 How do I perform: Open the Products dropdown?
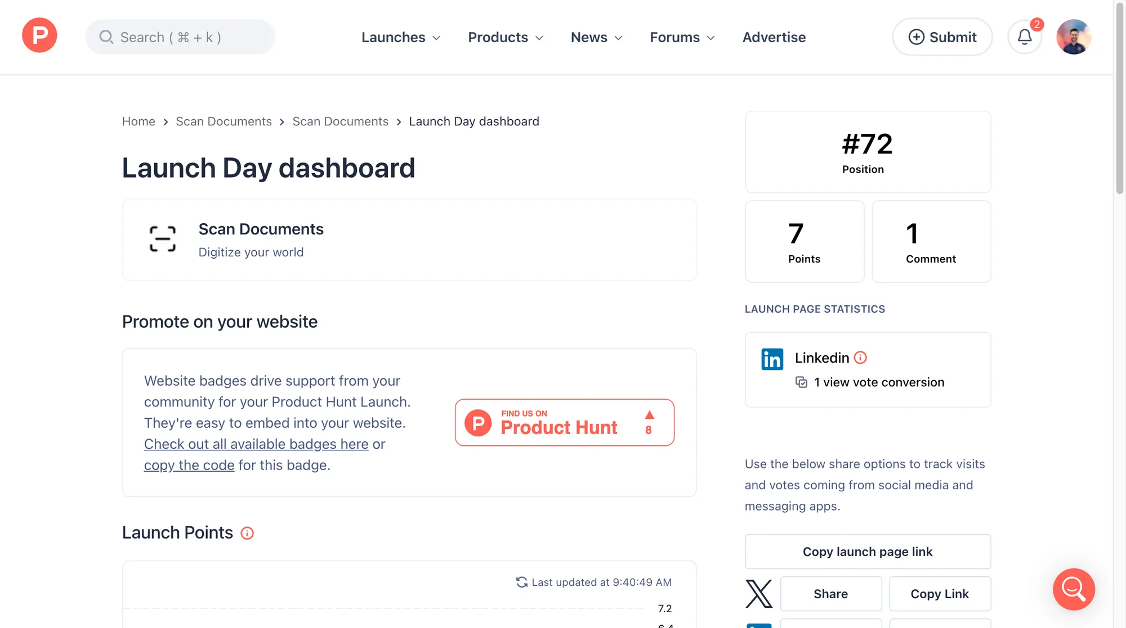pos(504,37)
